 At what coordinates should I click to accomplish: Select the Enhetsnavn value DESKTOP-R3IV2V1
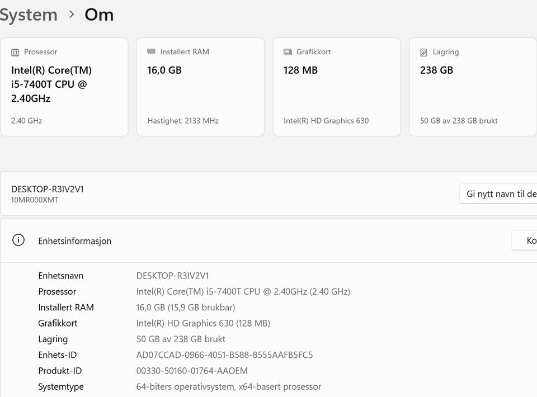172,276
